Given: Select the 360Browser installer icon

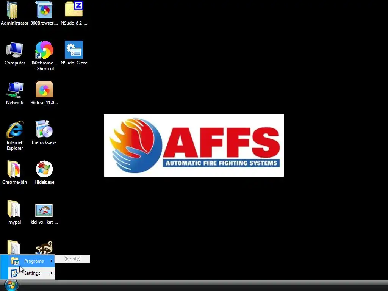Looking at the screenshot, I should 44,10.
